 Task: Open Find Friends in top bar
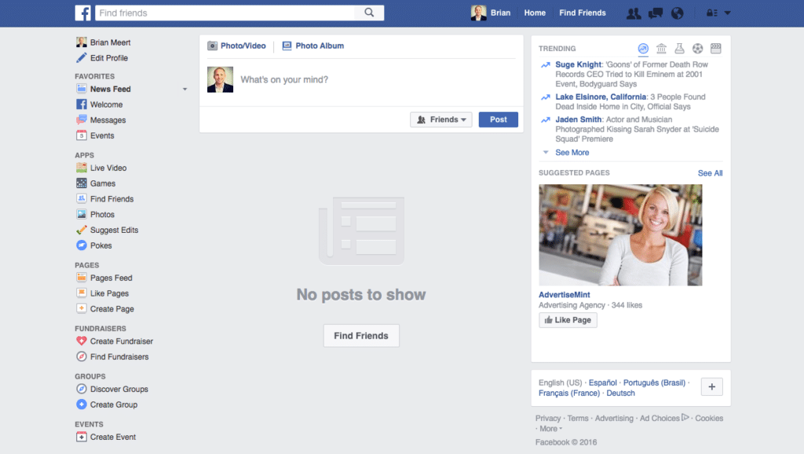pyautogui.click(x=583, y=13)
